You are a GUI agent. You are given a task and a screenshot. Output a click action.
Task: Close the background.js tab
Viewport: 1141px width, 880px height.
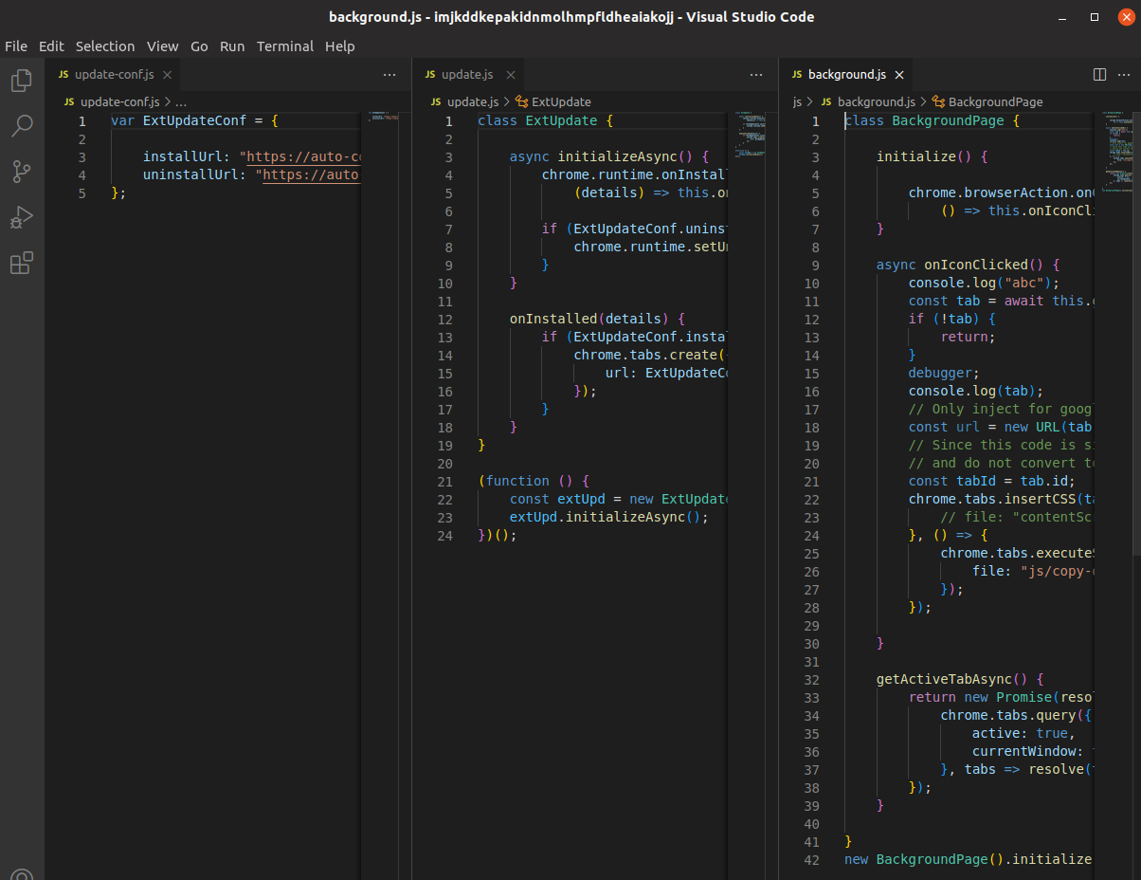pyautogui.click(x=899, y=75)
